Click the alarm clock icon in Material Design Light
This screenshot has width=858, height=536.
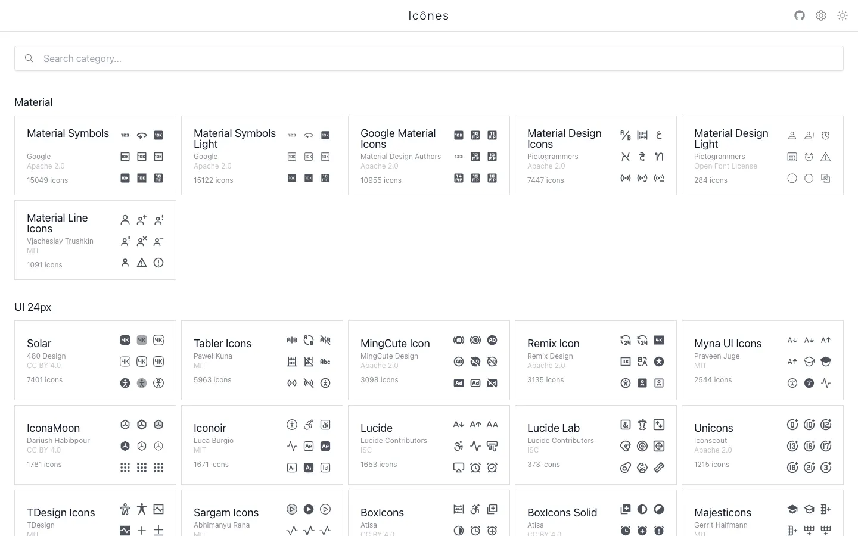tap(826, 136)
